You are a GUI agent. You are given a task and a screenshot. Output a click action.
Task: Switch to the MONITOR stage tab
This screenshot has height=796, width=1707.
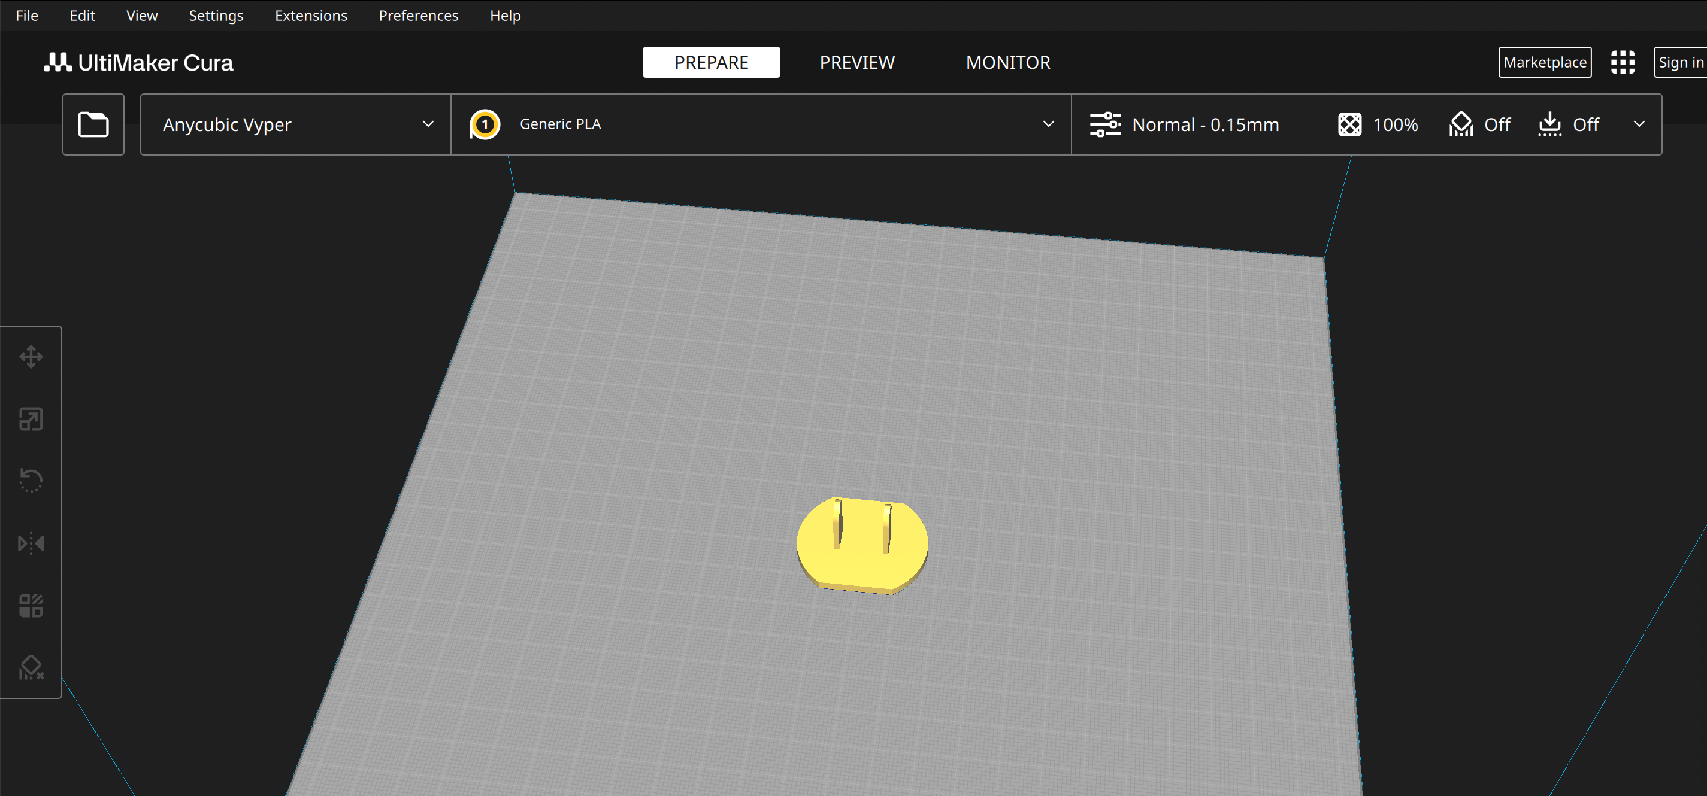pos(1008,62)
